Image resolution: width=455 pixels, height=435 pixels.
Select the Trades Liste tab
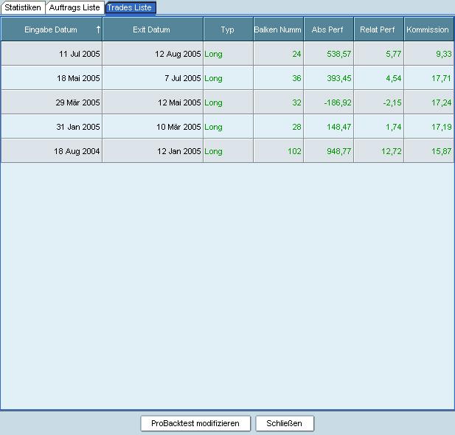click(131, 7)
